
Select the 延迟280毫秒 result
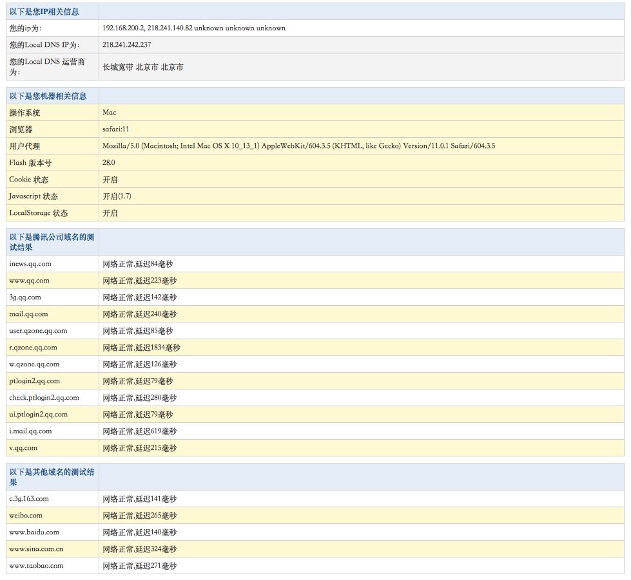tap(156, 398)
